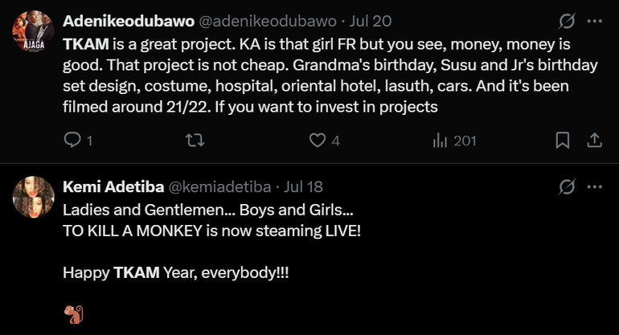Open more options on Adenikeodubawo's tweet
This screenshot has width=619, height=335.
click(595, 21)
